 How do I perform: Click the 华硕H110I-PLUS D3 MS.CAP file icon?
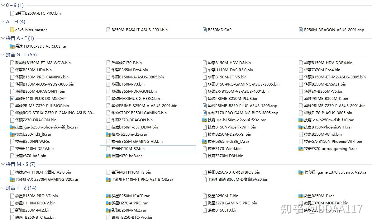pyautogui.click(x=12, y=98)
